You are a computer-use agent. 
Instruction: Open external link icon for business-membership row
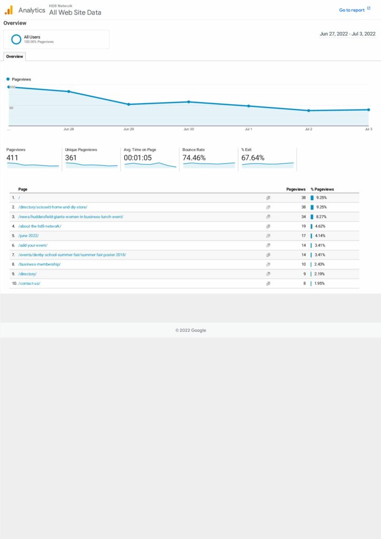point(268,264)
